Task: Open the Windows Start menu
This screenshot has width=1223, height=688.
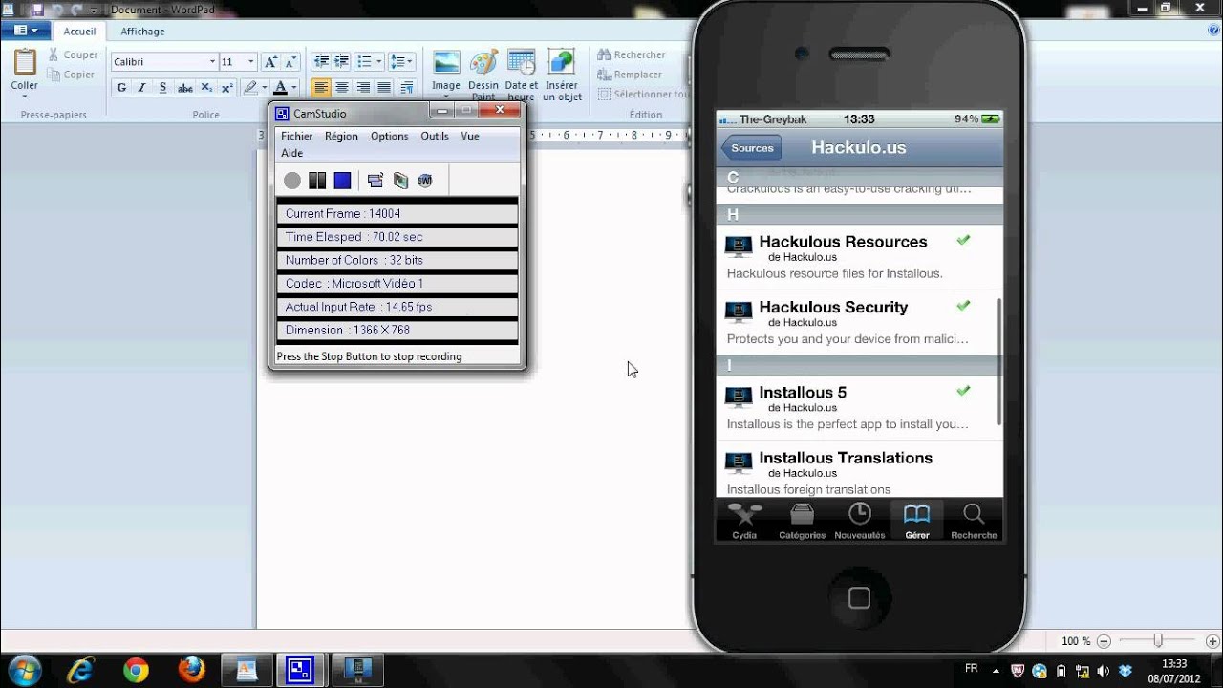Action: coord(25,669)
